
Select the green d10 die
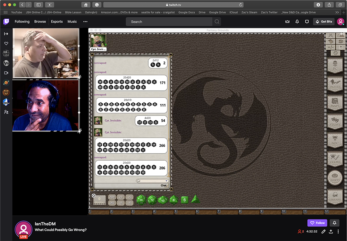click(x=163, y=200)
